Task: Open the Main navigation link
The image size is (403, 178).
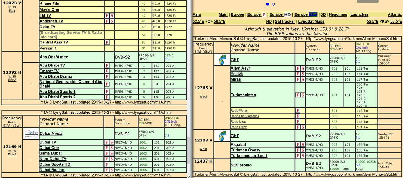Action: coord(223,14)
